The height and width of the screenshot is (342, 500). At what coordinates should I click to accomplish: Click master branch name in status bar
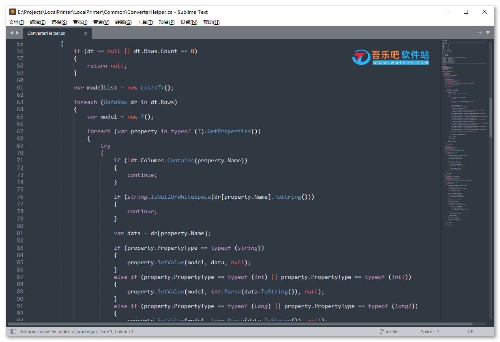click(x=392, y=331)
